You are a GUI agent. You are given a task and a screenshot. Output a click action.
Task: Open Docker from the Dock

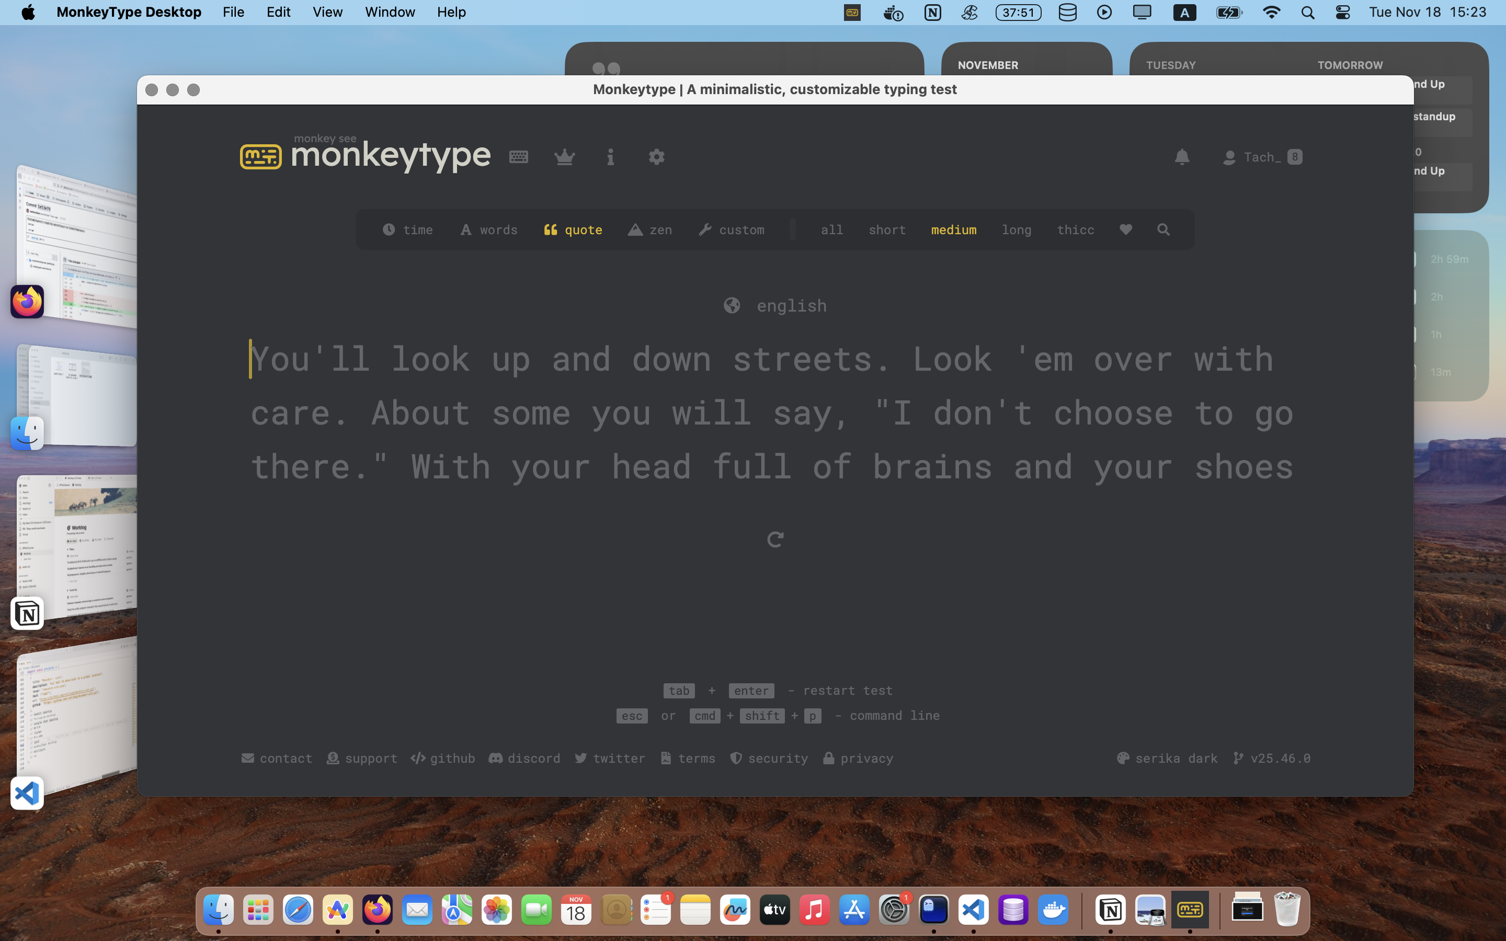pyautogui.click(x=1053, y=910)
